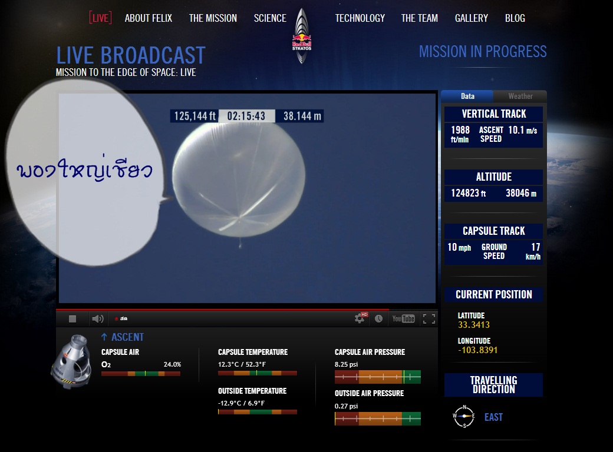The width and height of the screenshot is (613, 452).
Task: Click the capsule temperature gauge bar
Action: pos(257,373)
